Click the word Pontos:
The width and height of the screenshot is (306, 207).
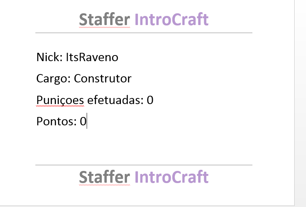click(x=56, y=121)
